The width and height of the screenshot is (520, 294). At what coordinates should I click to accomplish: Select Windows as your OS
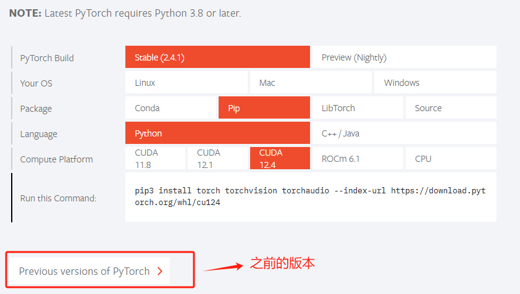pos(435,82)
